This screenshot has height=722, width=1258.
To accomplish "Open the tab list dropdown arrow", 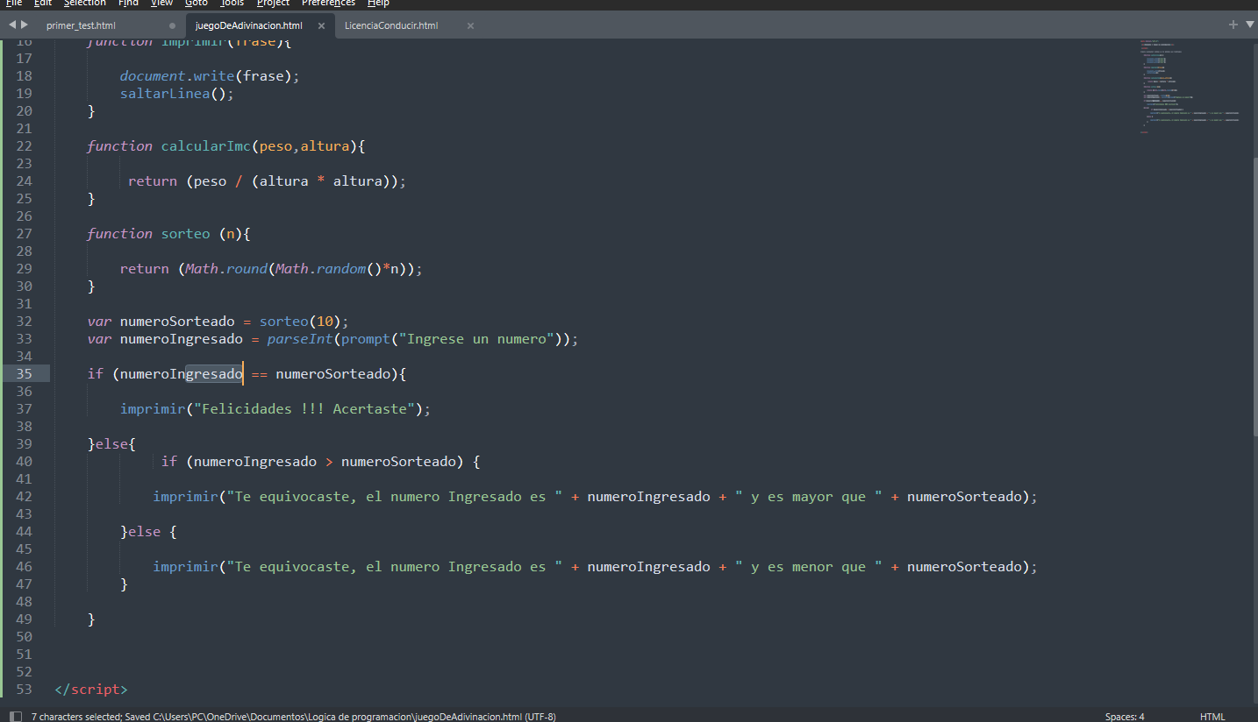I will click(1249, 25).
